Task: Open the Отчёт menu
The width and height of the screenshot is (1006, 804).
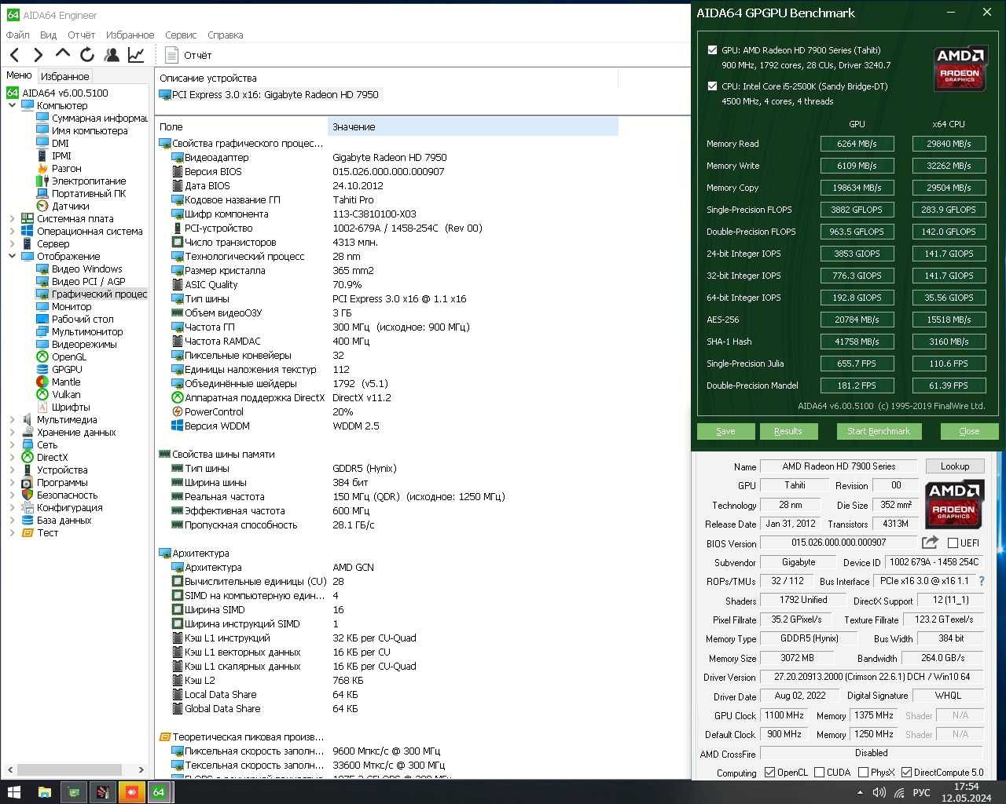Action: [x=81, y=35]
